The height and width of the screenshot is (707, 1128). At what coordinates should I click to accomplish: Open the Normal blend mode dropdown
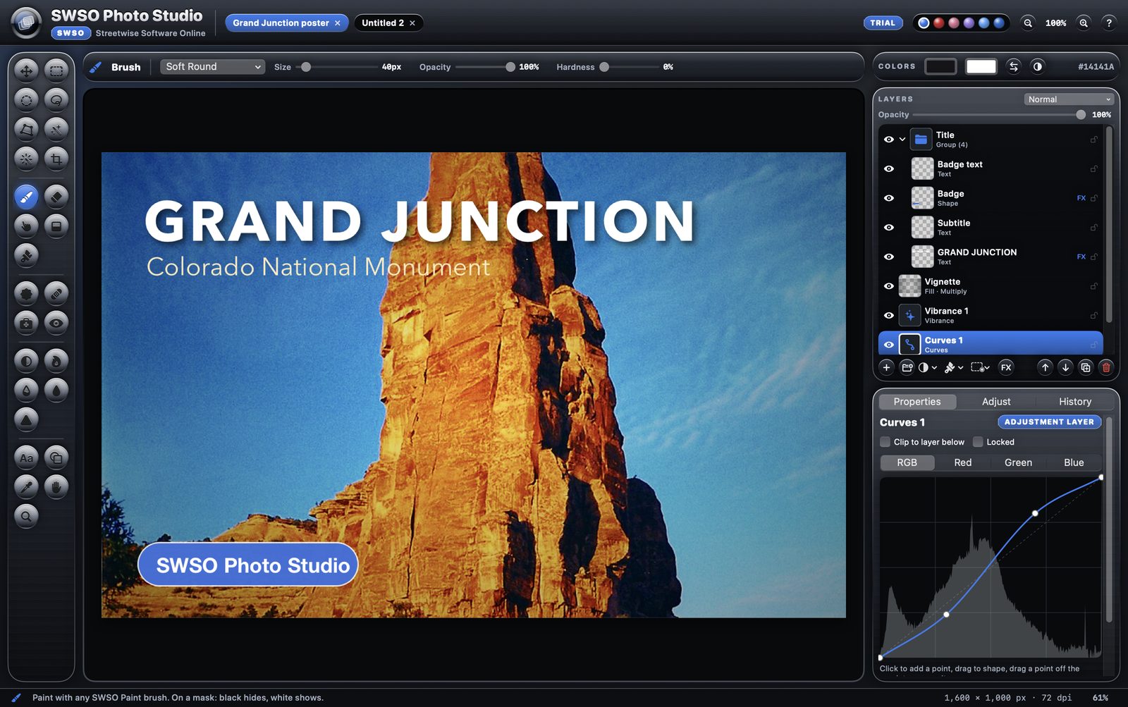pyautogui.click(x=1069, y=99)
